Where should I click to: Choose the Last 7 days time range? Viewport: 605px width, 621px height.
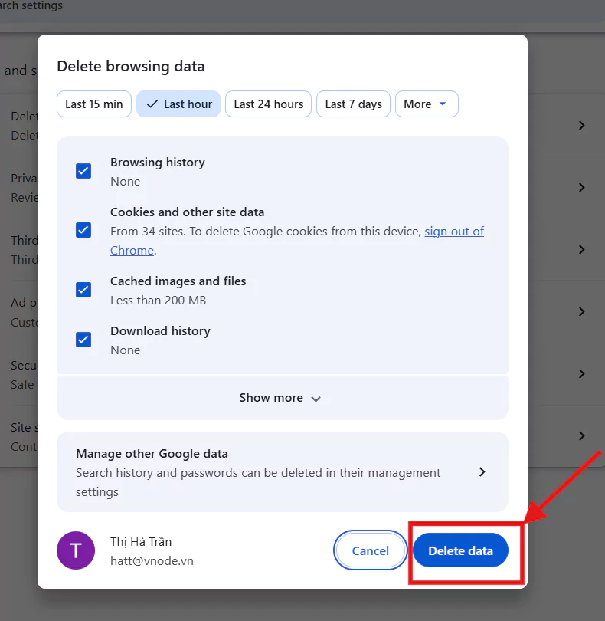(353, 104)
